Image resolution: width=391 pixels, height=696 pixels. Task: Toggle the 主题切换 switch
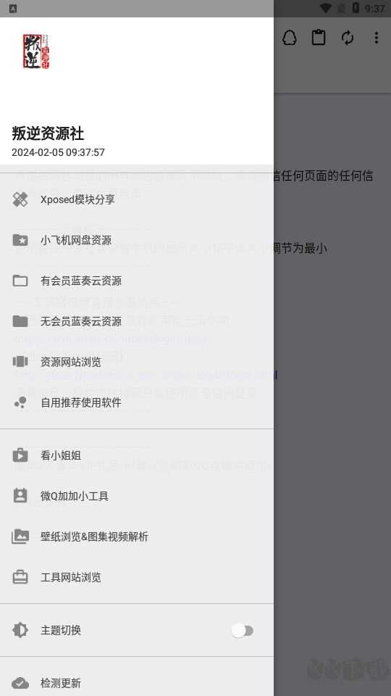coord(242,630)
